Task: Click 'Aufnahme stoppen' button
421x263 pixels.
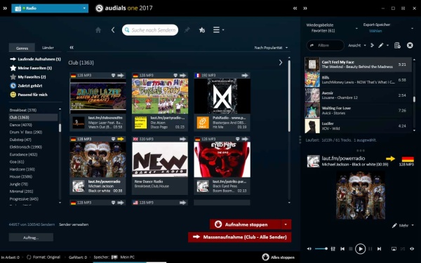Action: 246,224
